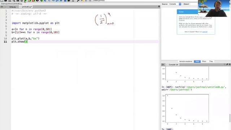Open the editor pane options menu icon

click(x=159, y=6)
